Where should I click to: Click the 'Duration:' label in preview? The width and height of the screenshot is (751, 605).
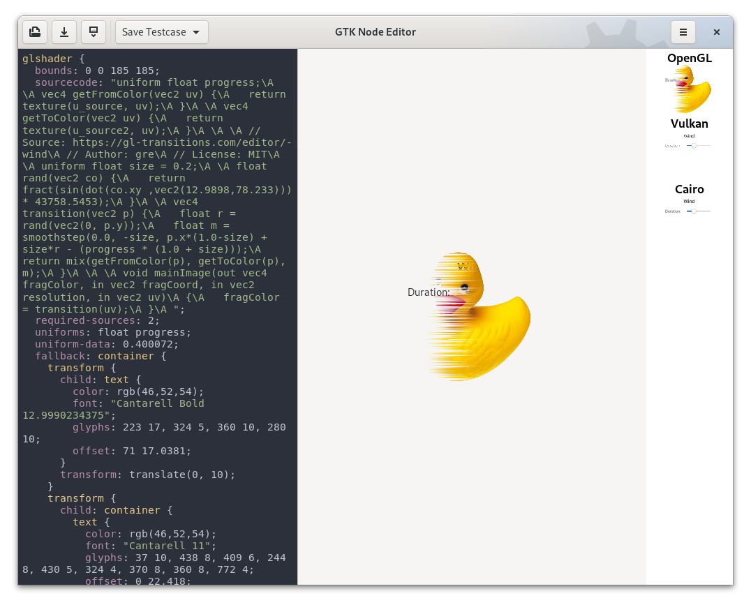[428, 292]
